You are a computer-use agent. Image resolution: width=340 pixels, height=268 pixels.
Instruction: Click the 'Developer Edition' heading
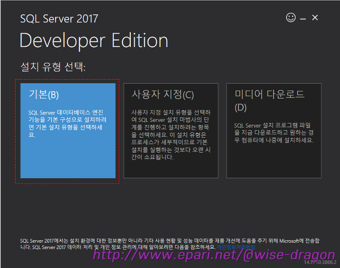point(93,41)
